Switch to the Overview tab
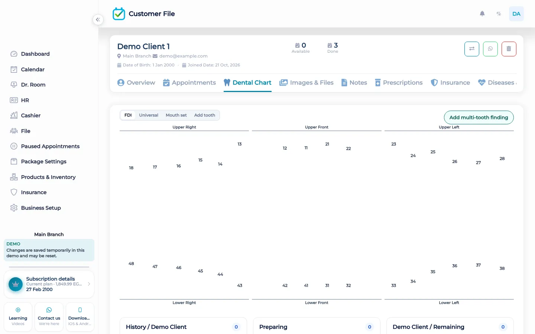This screenshot has width=535, height=334. [x=136, y=82]
